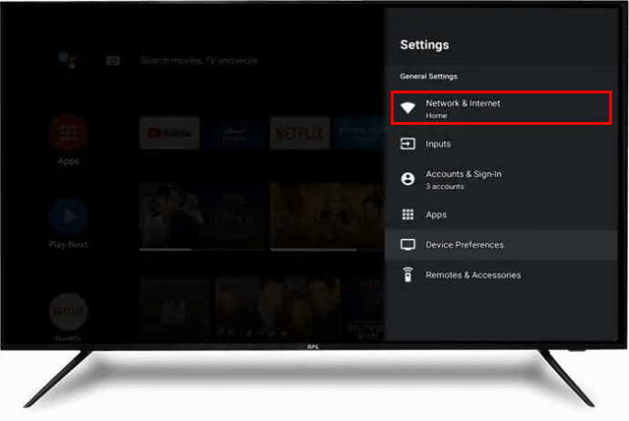This screenshot has height=421, width=629.
Task: Select the Netflix channel icon on left
Action: click(68, 312)
